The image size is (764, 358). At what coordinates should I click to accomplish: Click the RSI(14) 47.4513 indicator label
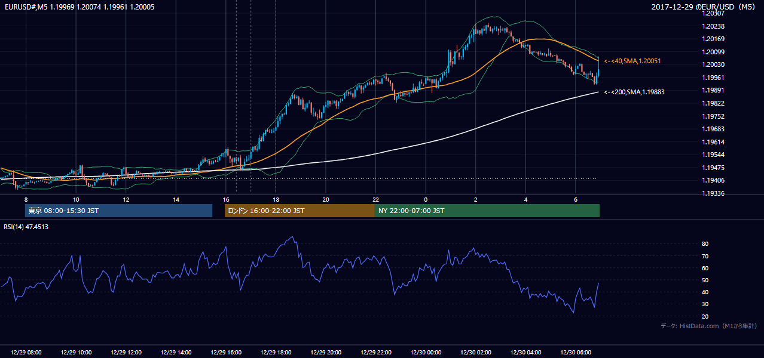26,227
